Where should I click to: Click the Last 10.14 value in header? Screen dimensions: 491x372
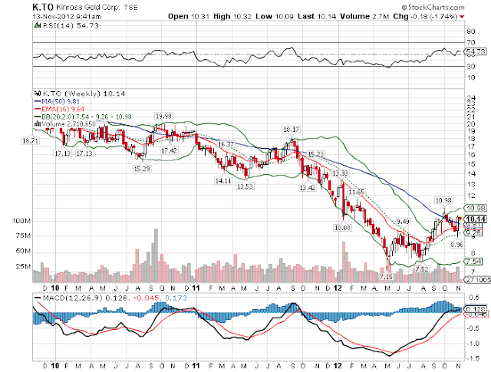pos(317,16)
